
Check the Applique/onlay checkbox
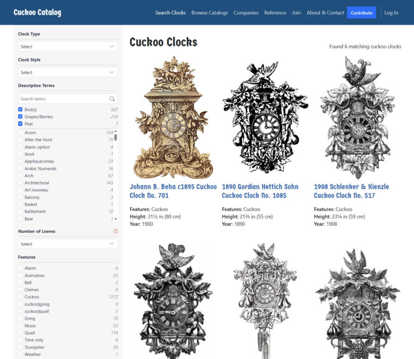[20, 161]
